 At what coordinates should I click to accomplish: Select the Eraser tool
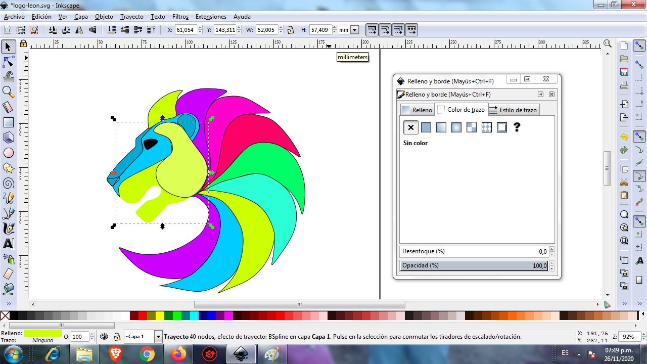[x=8, y=274]
